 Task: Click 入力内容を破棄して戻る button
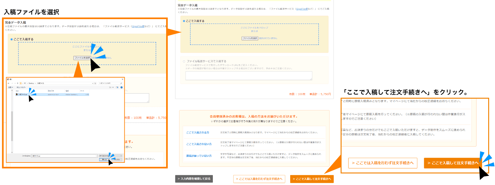pyautogui.click(x=194, y=179)
